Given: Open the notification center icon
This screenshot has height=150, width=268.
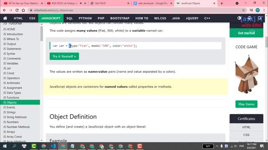Looking at the screenshot, I should pos(262,146).
